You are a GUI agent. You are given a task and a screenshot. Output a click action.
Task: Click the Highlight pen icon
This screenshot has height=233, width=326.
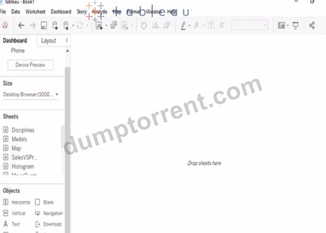pos(183,26)
